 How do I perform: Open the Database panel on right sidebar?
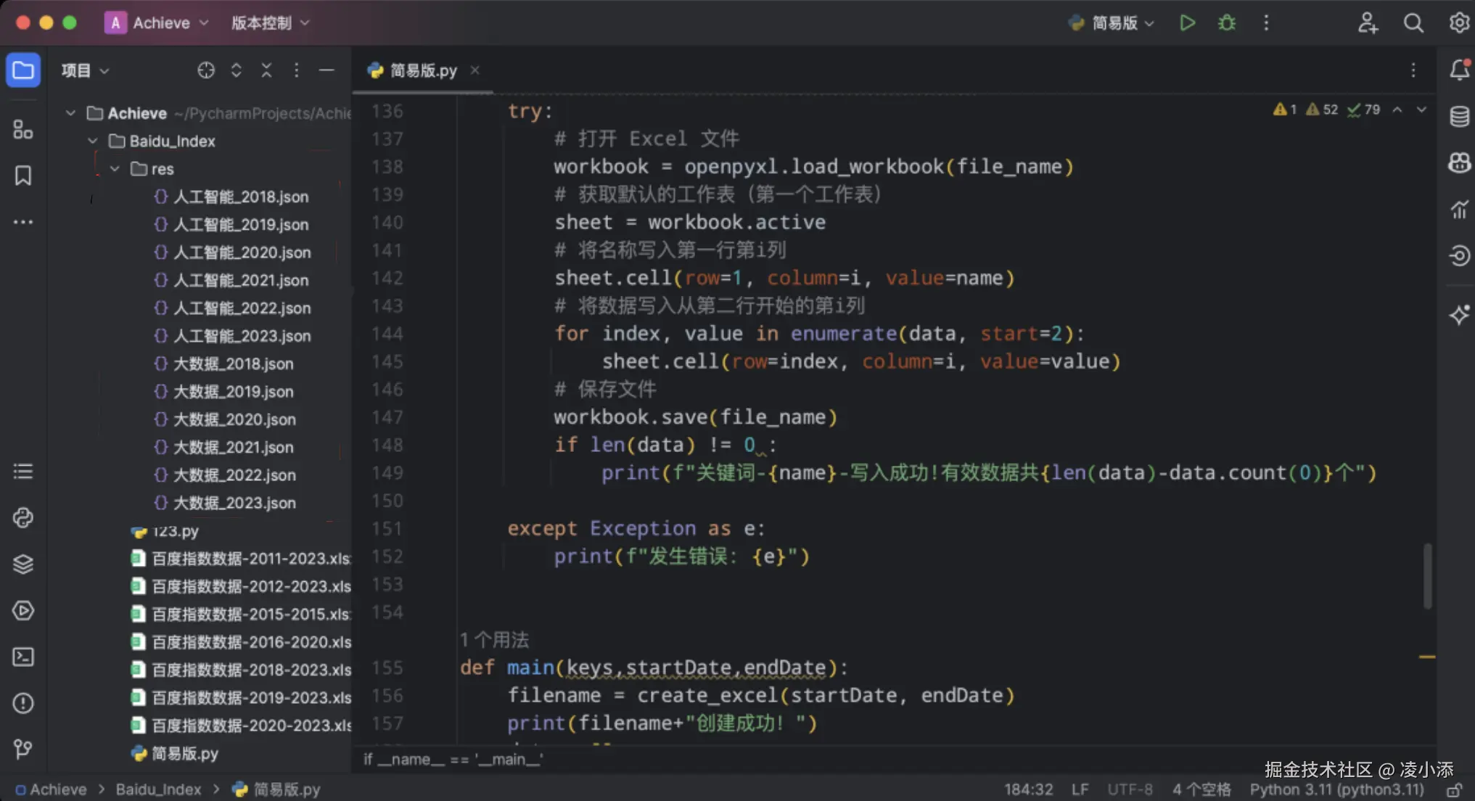(1459, 116)
